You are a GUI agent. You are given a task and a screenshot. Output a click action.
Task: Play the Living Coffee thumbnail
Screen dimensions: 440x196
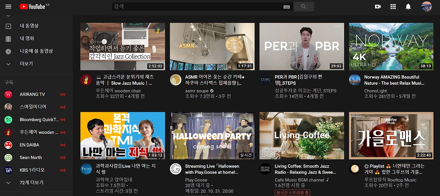(x=302, y=136)
